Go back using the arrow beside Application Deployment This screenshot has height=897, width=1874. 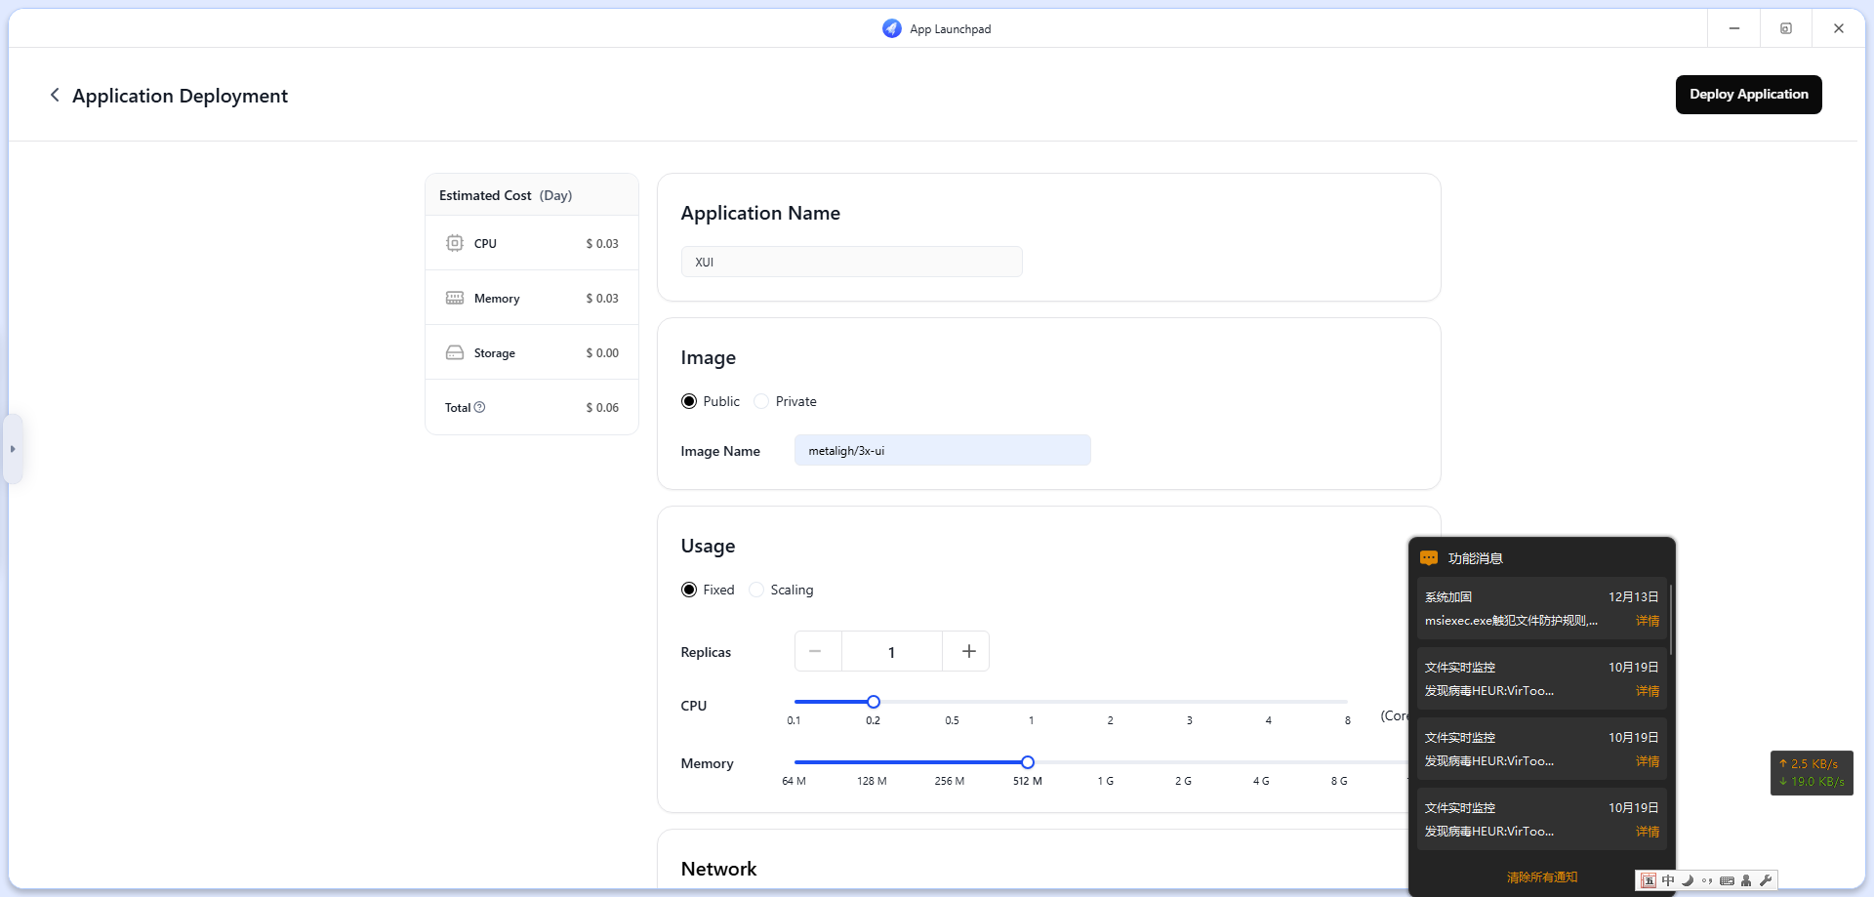(x=55, y=95)
